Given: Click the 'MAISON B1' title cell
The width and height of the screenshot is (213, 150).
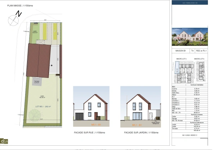Looking at the screenshot, I should click(x=181, y=51).
